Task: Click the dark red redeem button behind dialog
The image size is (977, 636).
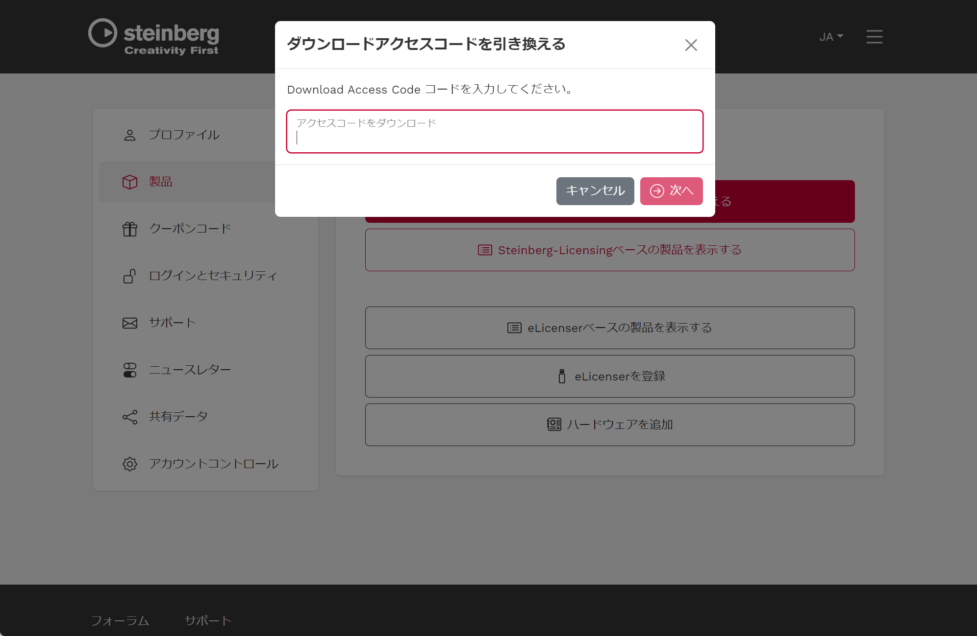Action: point(784,202)
